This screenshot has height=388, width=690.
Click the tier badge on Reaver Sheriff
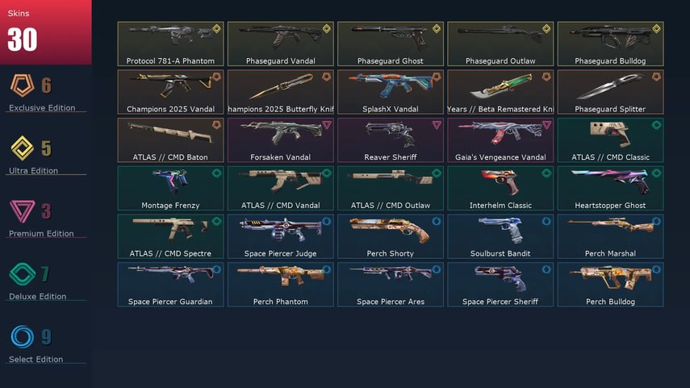click(x=437, y=125)
